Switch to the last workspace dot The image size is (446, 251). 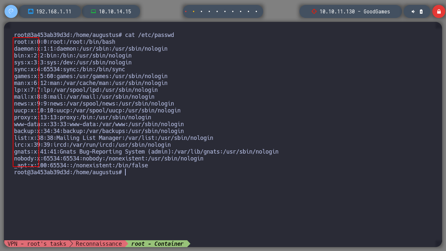coord(256,11)
